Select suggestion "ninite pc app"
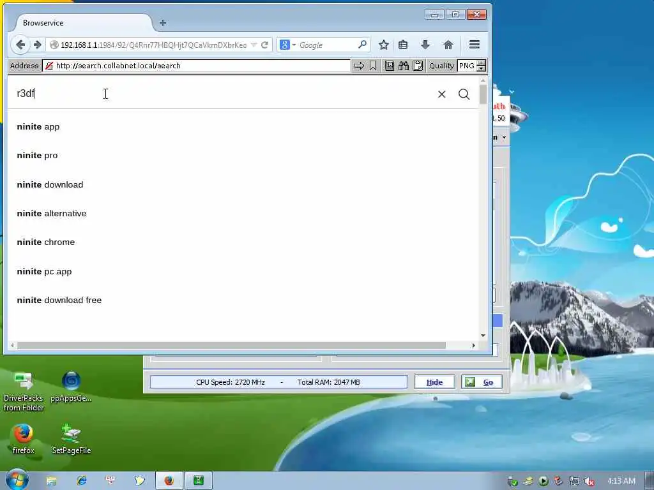 tap(44, 271)
